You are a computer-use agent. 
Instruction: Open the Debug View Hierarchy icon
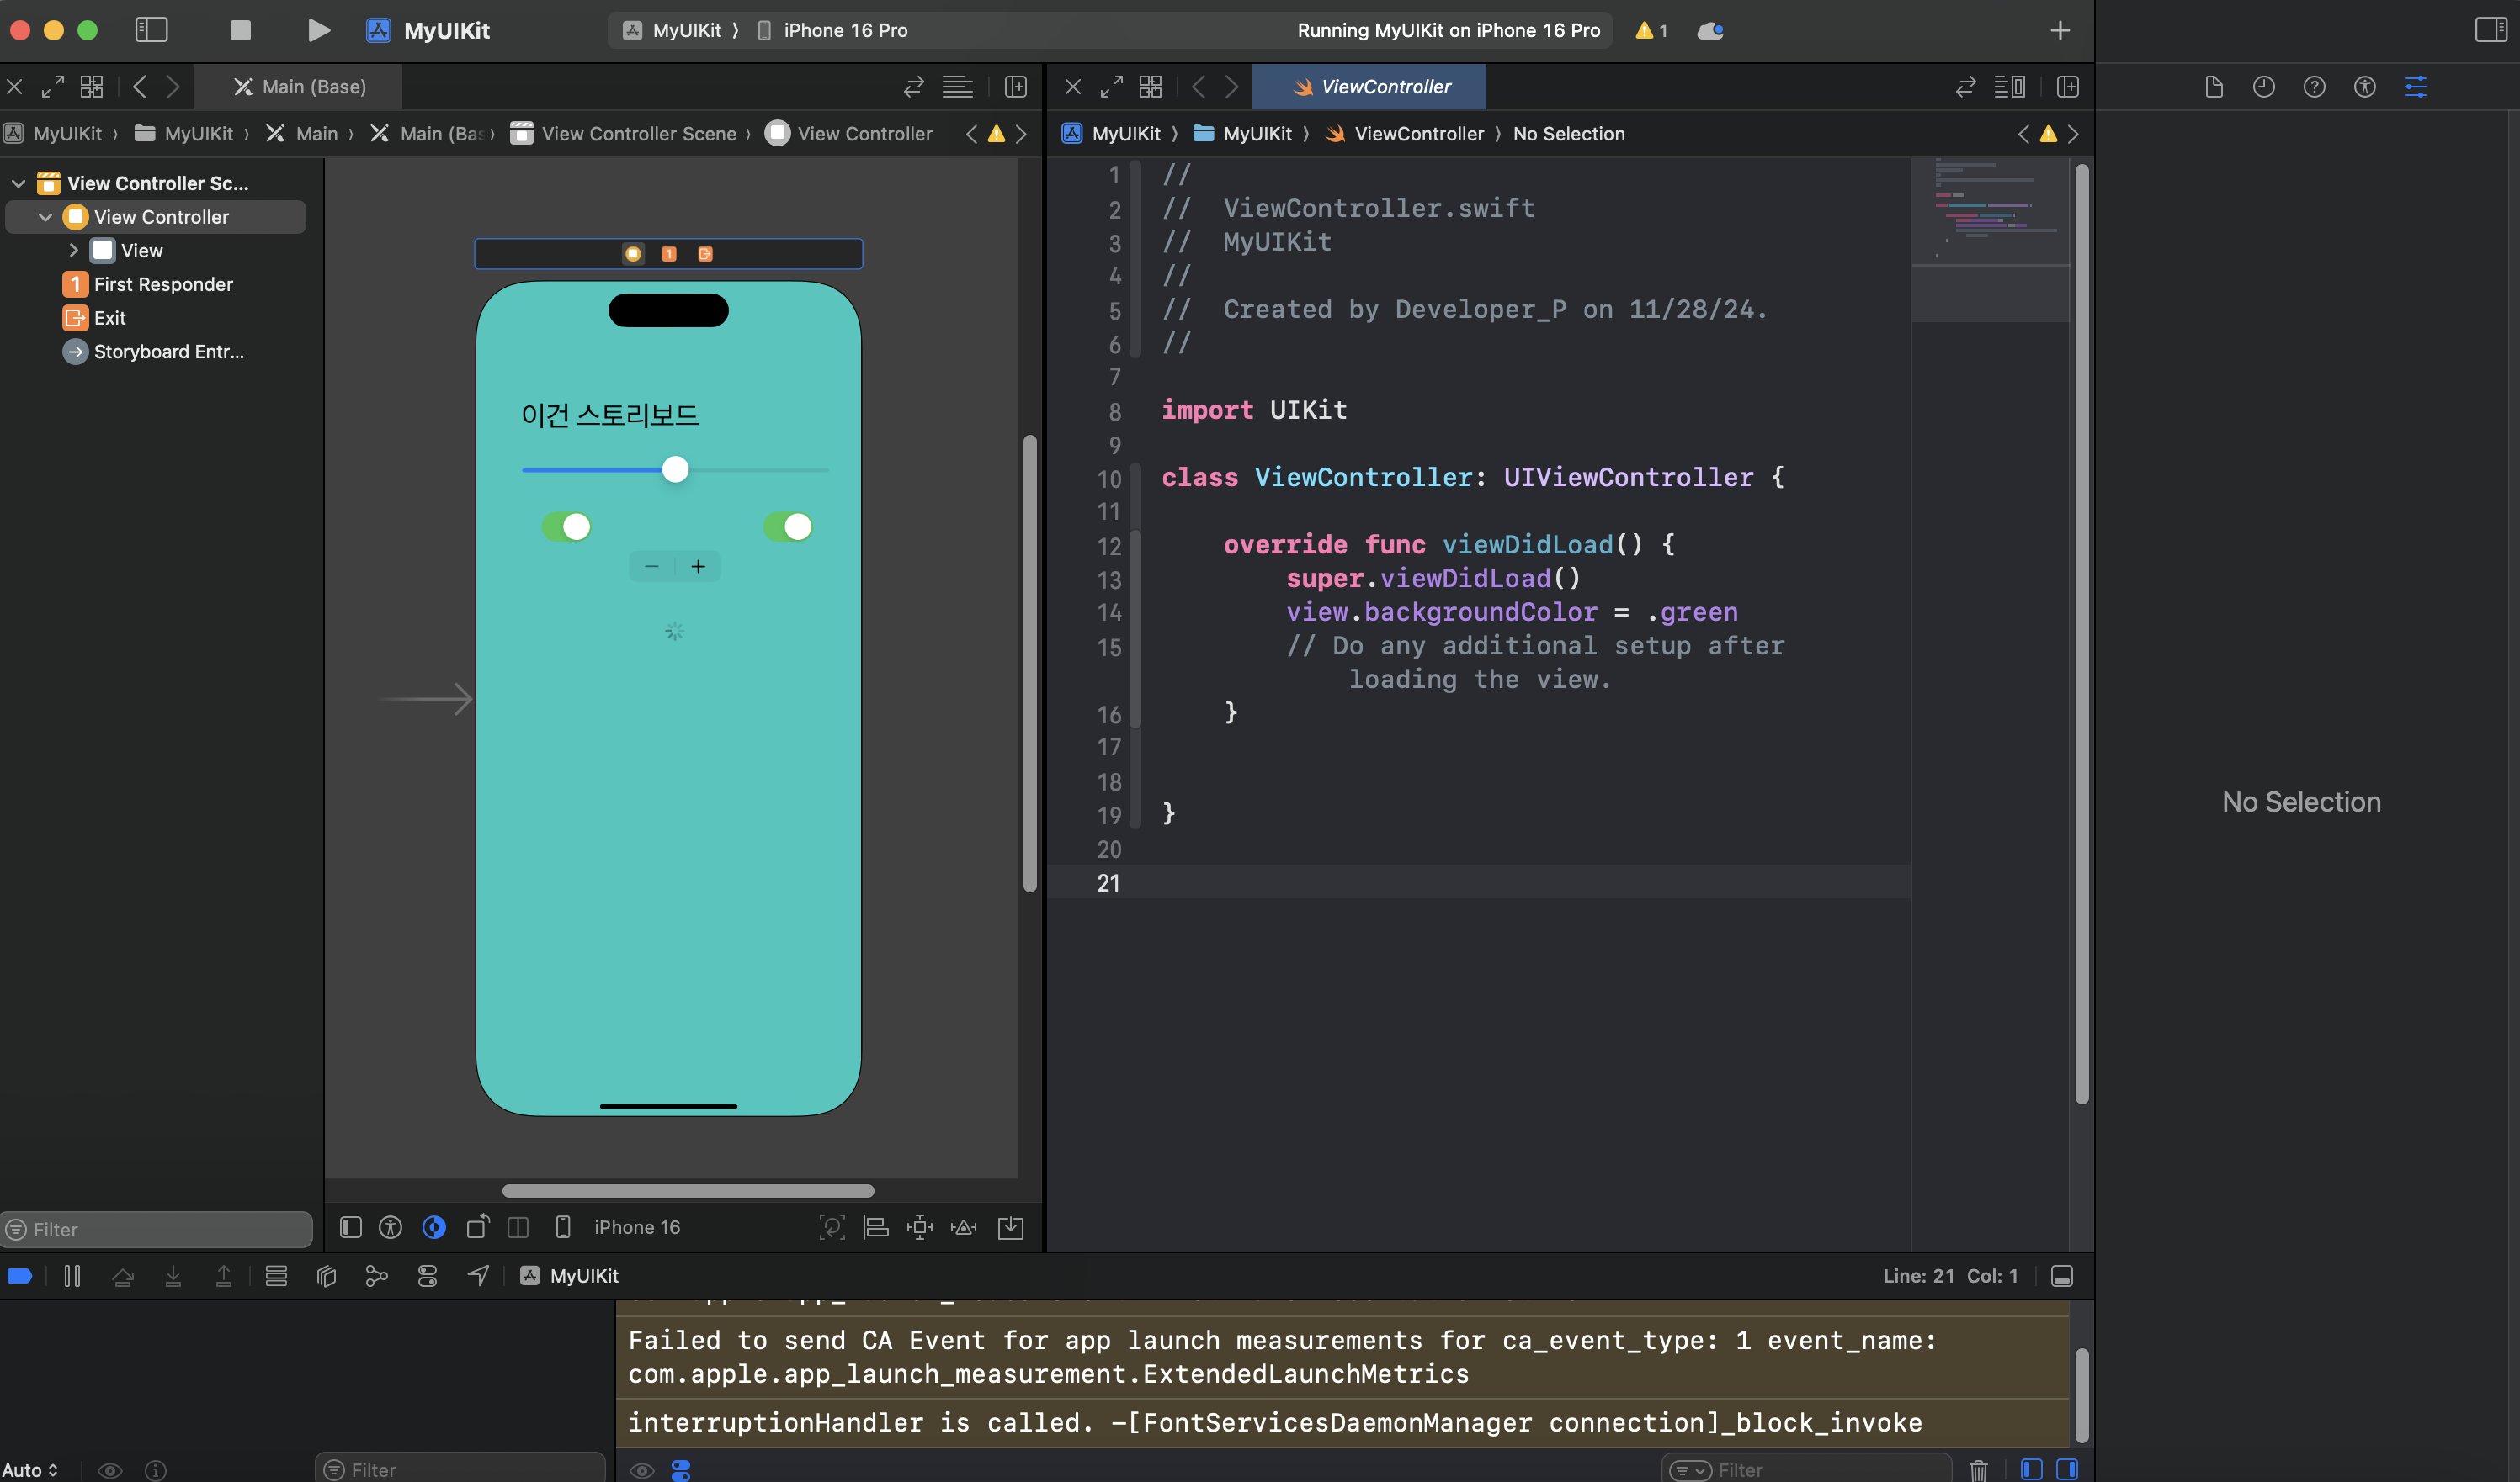click(x=326, y=1276)
